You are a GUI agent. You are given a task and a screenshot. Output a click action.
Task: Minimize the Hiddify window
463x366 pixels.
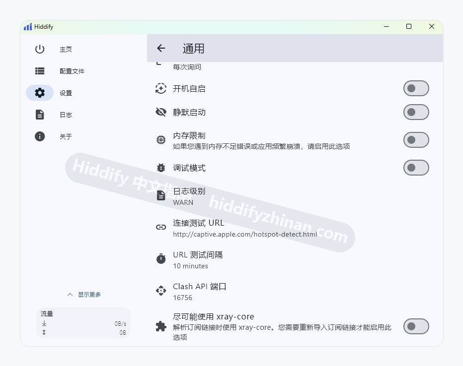386,26
